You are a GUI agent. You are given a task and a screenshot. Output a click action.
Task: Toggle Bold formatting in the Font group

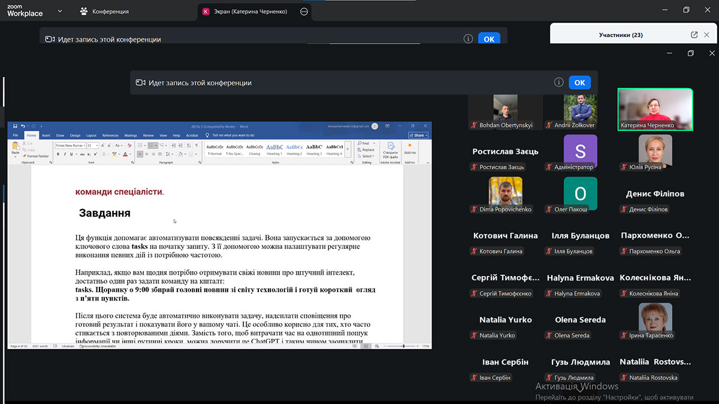click(x=58, y=154)
